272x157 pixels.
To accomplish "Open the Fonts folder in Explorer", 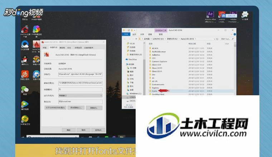I will point(154,91).
